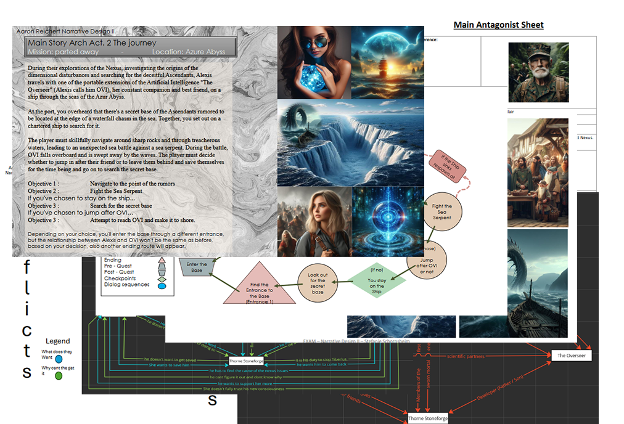Click 'Main Story Arch Act. 2 The journey' title

point(92,43)
